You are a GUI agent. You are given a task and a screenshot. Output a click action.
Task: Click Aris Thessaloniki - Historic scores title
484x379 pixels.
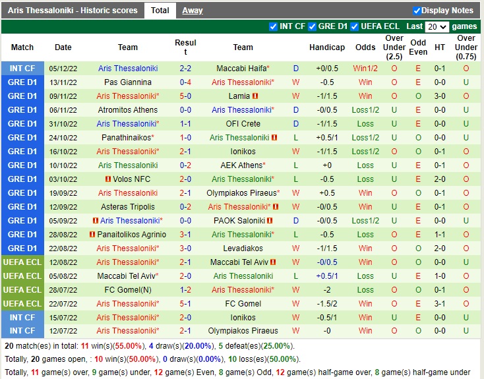[73, 11]
